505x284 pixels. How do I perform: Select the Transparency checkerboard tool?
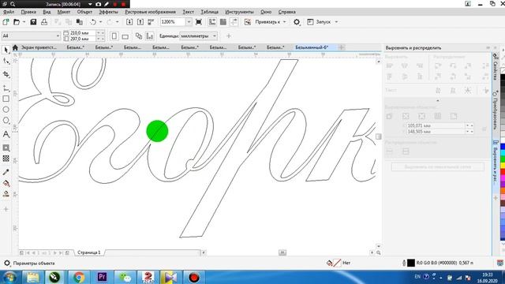pyautogui.click(x=6, y=159)
